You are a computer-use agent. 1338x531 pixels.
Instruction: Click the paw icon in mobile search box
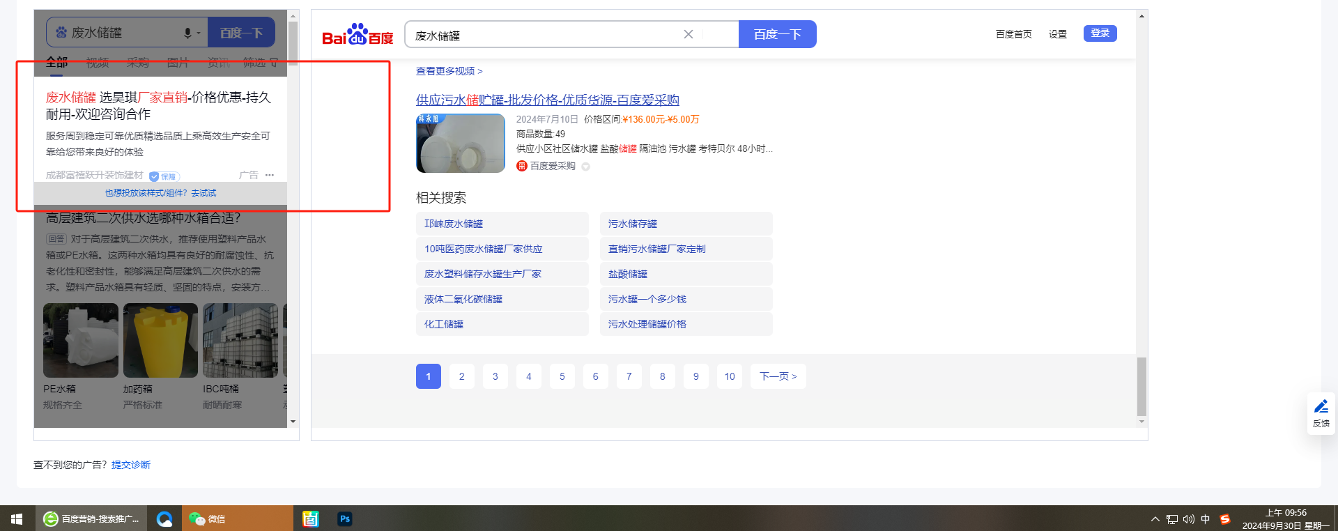point(61,33)
